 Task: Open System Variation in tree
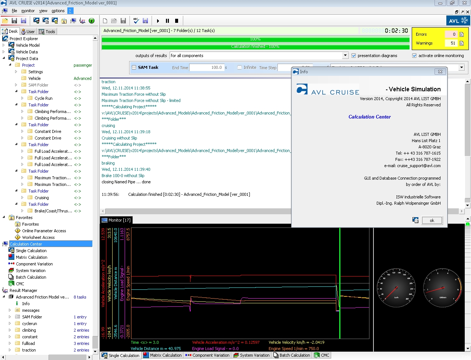pos(31,271)
